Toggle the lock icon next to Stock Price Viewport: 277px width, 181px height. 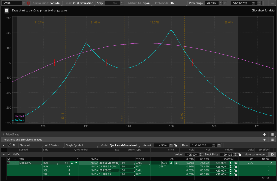[x=240, y=155]
